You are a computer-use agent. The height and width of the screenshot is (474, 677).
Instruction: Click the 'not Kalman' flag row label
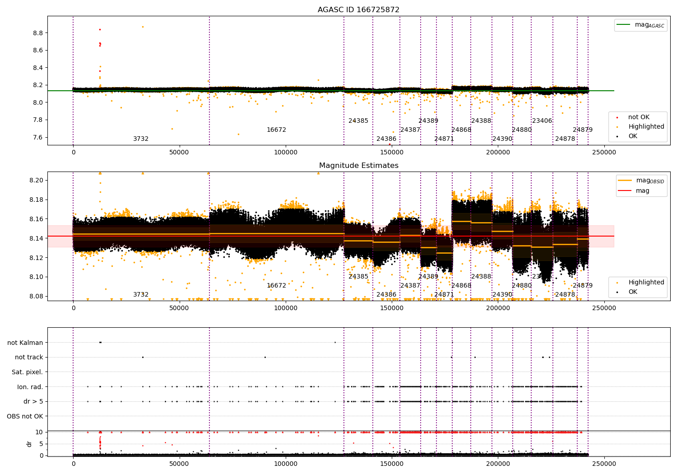[25, 343]
